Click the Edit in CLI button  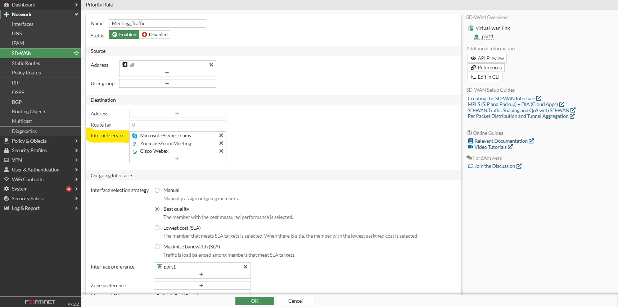tap(485, 77)
